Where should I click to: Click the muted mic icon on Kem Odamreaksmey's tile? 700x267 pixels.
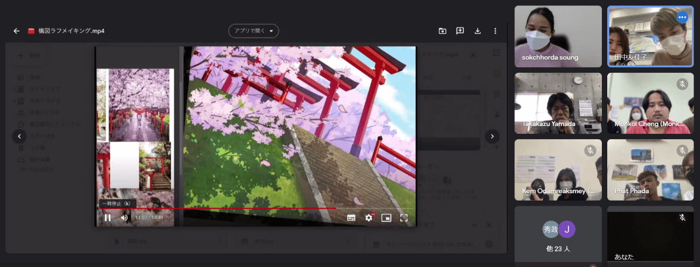(x=591, y=150)
